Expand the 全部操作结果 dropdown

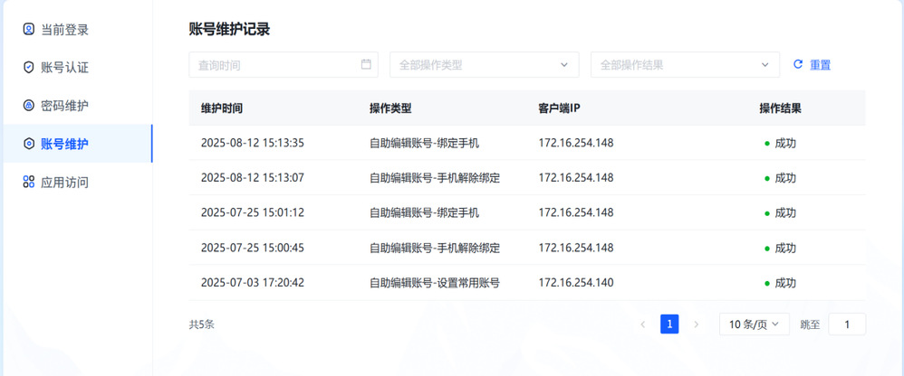(x=685, y=65)
